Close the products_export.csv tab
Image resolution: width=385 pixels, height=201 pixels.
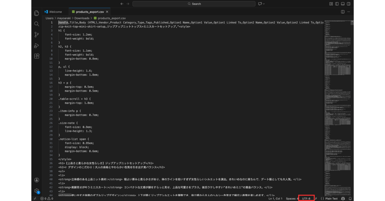coord(107,12)
